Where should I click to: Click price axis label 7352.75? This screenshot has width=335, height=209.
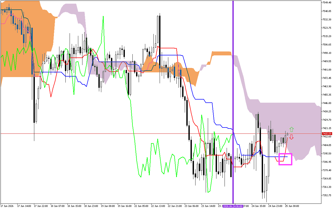[x=327, y=195]
